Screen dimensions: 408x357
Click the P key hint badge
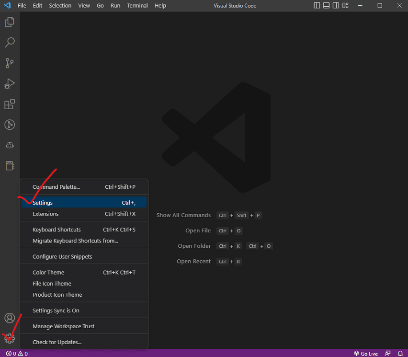[x=258, y=215]
